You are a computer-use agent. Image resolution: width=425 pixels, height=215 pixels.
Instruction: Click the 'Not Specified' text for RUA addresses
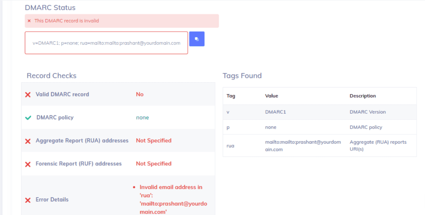pyautogui.click(x=154, y=141)
